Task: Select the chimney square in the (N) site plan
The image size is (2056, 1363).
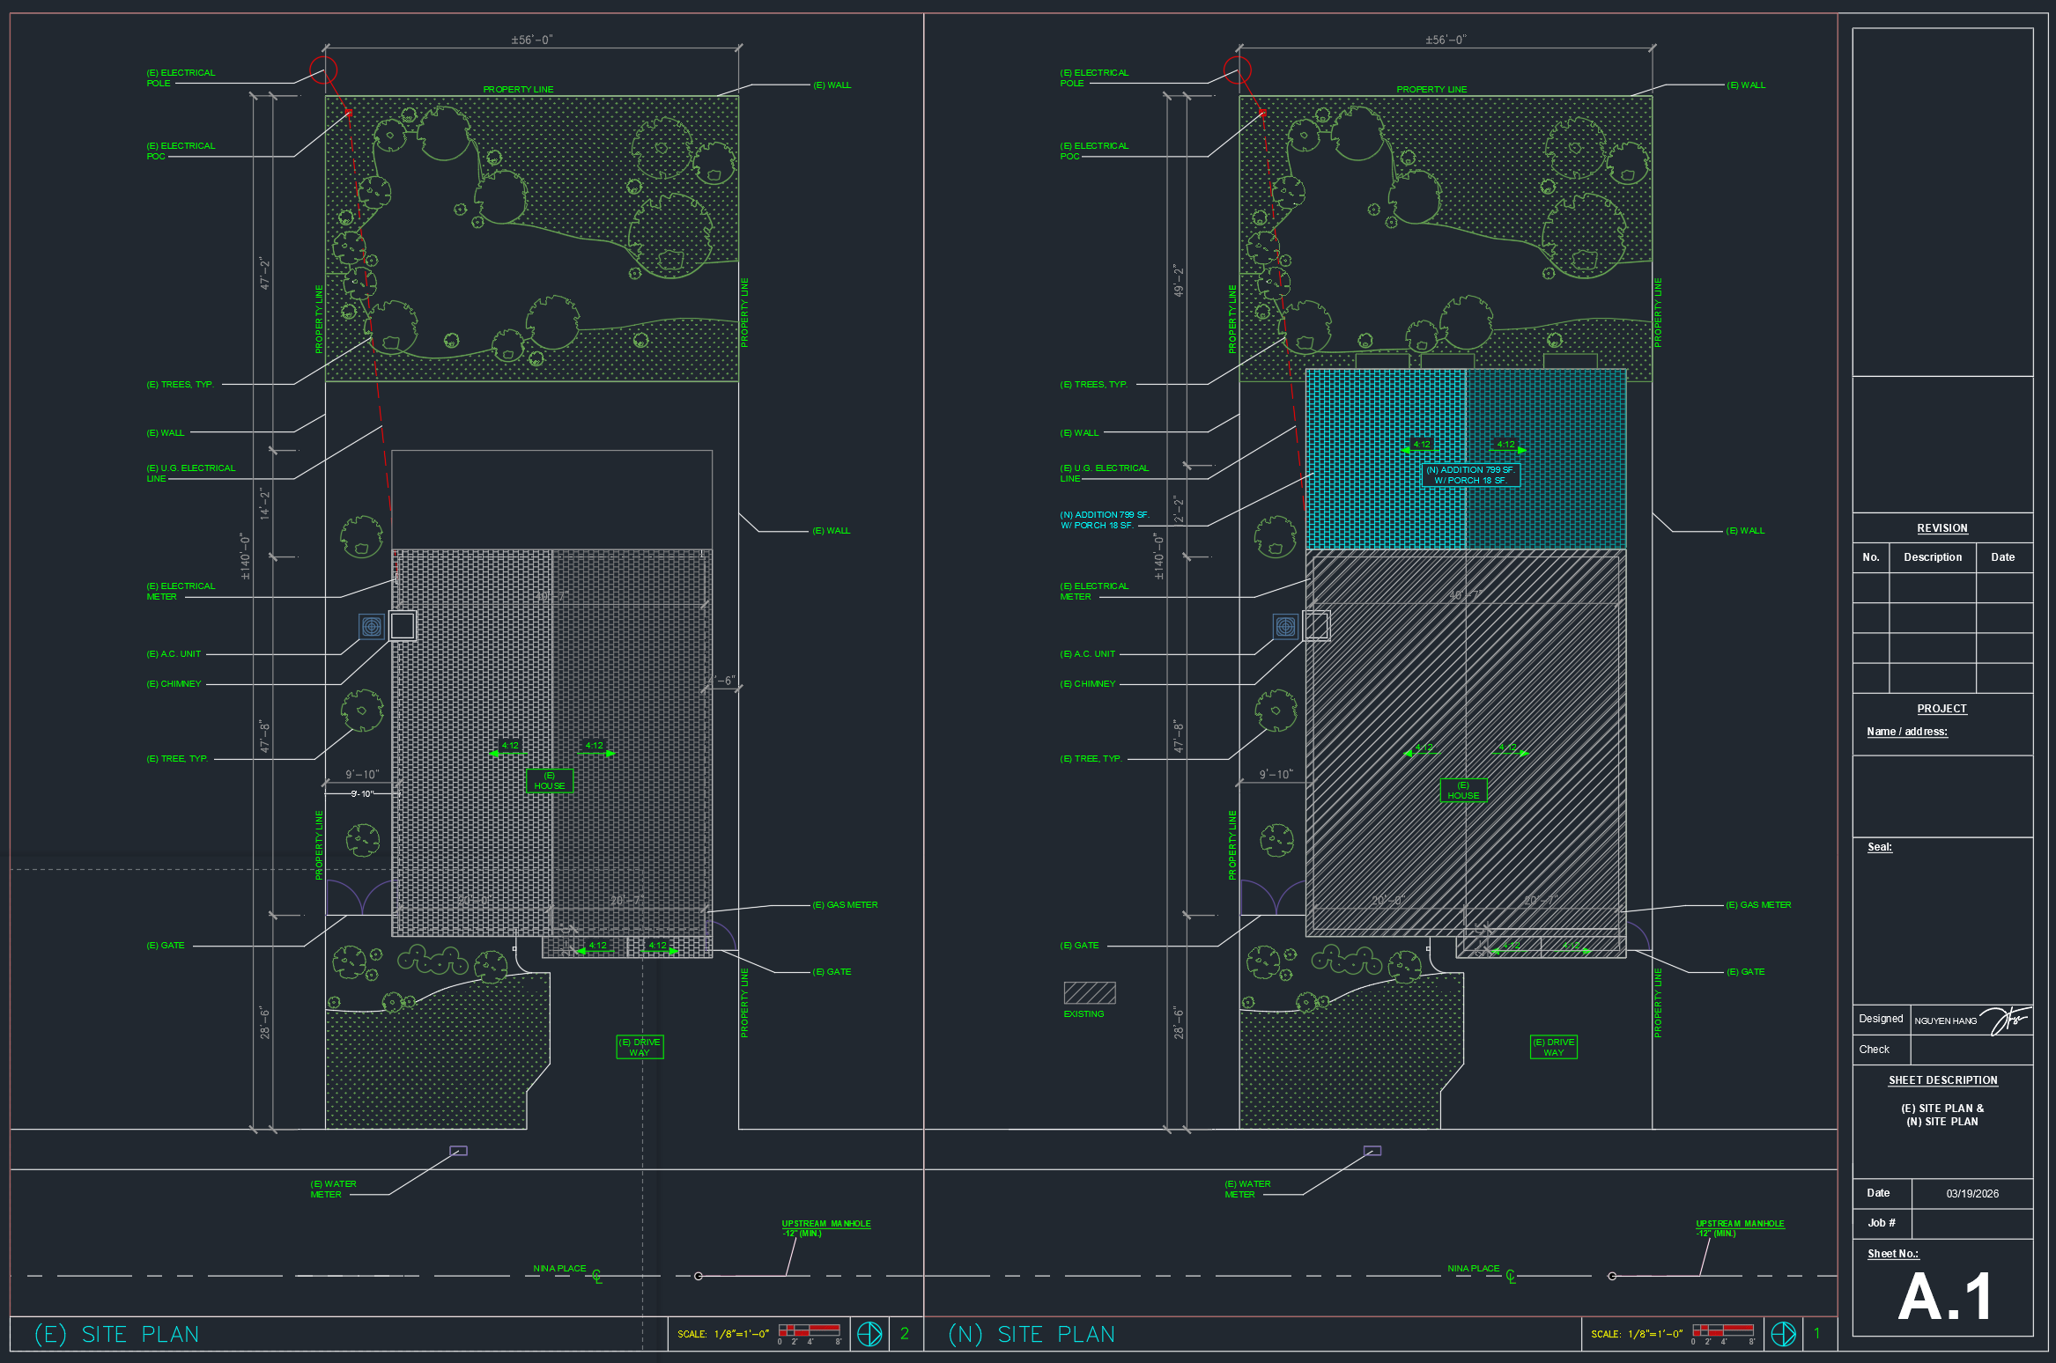Action: (1316, 626)
